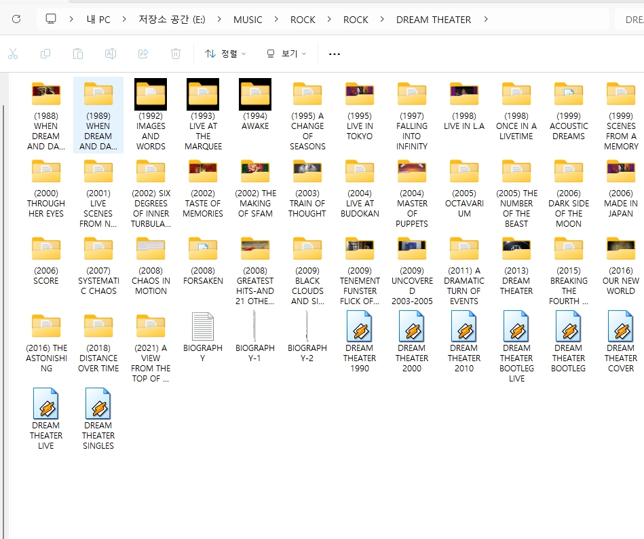The width and height of the screenshot is (644, 539).
Task: Select the (1994) AWAKE folder
Action: (x=255, y=105)
